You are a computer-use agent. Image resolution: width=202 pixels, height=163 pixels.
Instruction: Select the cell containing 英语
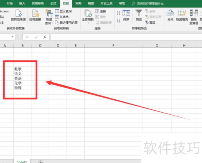[22, 78]
